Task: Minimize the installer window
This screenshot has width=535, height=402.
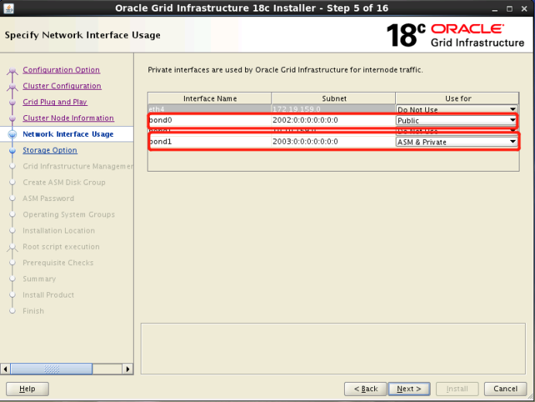Action: [x=495, y=9]
